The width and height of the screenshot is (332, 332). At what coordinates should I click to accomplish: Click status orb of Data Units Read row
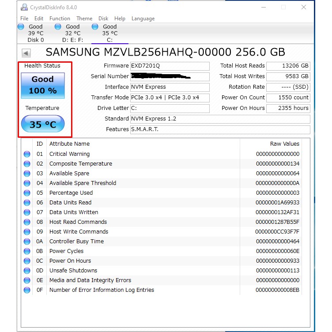pyautogui.click(x=27, y=203)
